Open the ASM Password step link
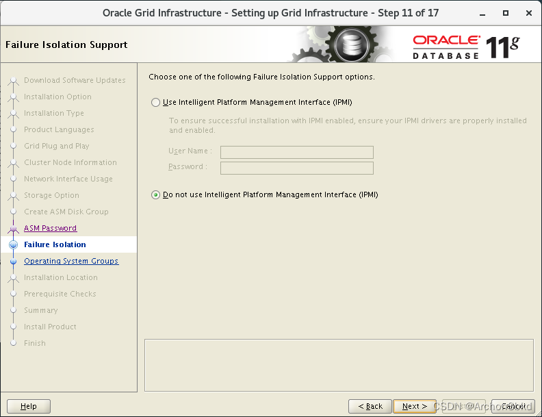Viewport: 542px width, 417px height. [51, 228]
